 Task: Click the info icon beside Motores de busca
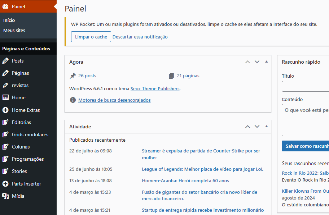click(73, 100)
